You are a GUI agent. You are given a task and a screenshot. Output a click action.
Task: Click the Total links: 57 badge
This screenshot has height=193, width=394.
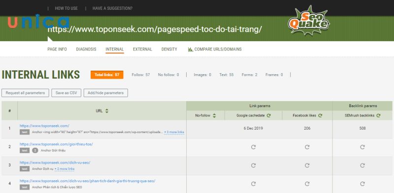[107, 75]
